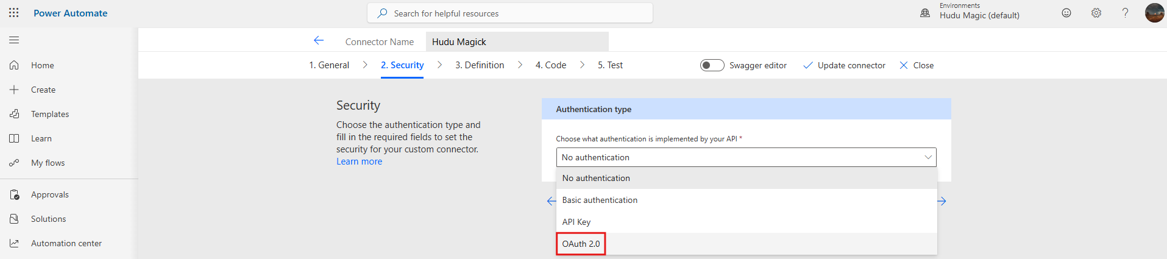This screenshot has height=259, width=1167.
Task: Open the user account avatar
Action: click(1154, 13)
